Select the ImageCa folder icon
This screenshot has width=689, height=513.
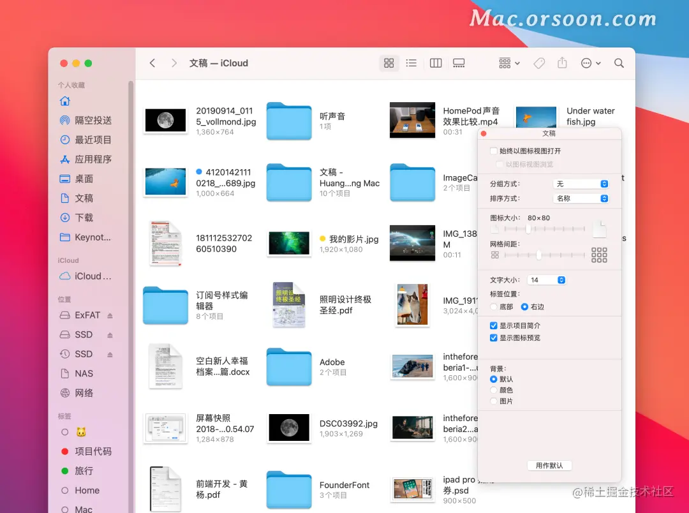pos(412,182)
